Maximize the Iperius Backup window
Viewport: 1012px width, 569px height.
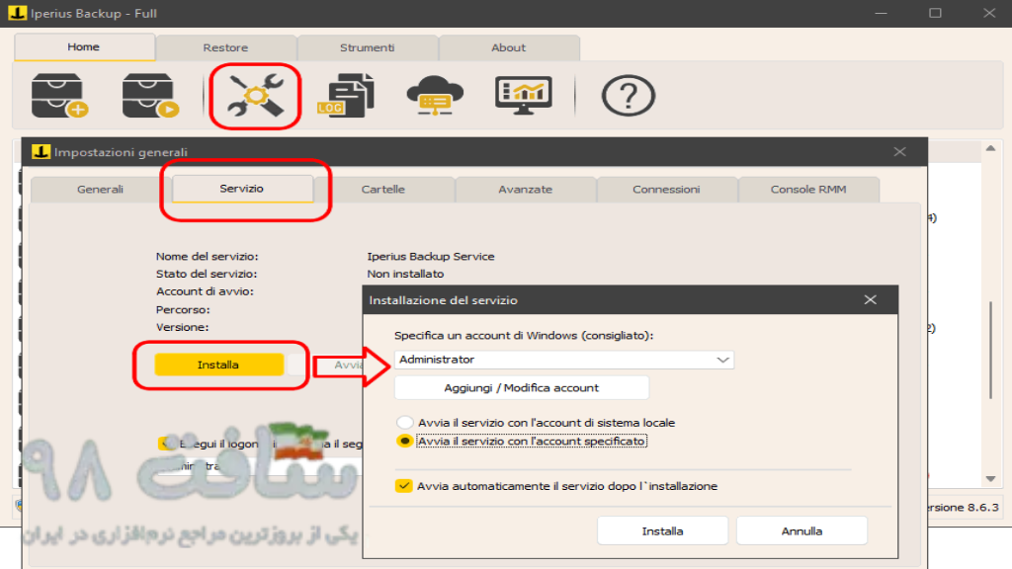pyautogui.click(x=935, y=13)
